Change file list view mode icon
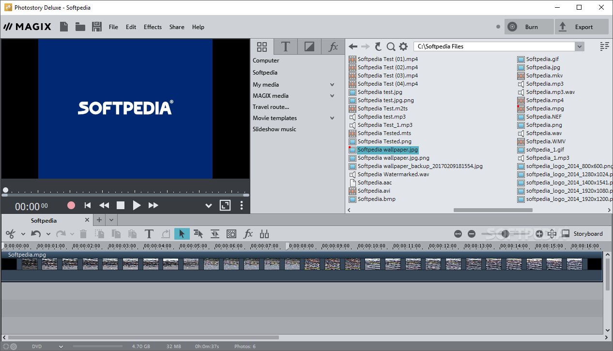613x351 pixels. click(x=604, y=46)
